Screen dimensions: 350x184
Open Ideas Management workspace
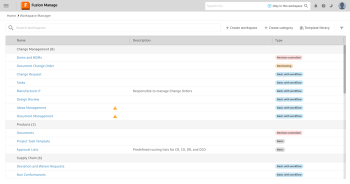point(31,108)
